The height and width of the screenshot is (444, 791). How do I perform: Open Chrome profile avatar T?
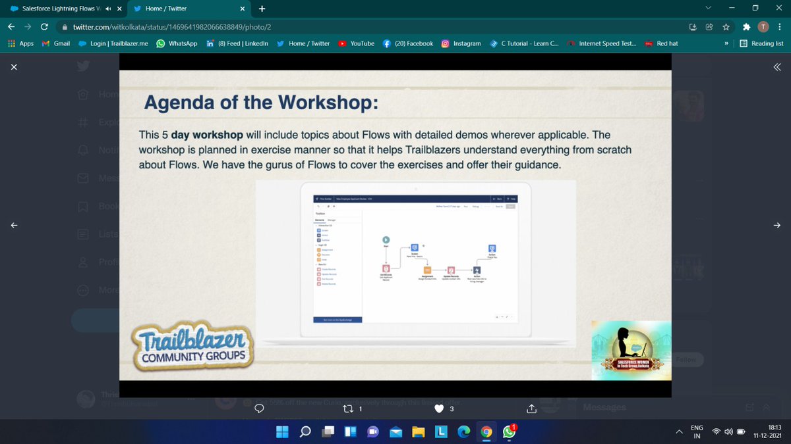[x=763, y=27]
